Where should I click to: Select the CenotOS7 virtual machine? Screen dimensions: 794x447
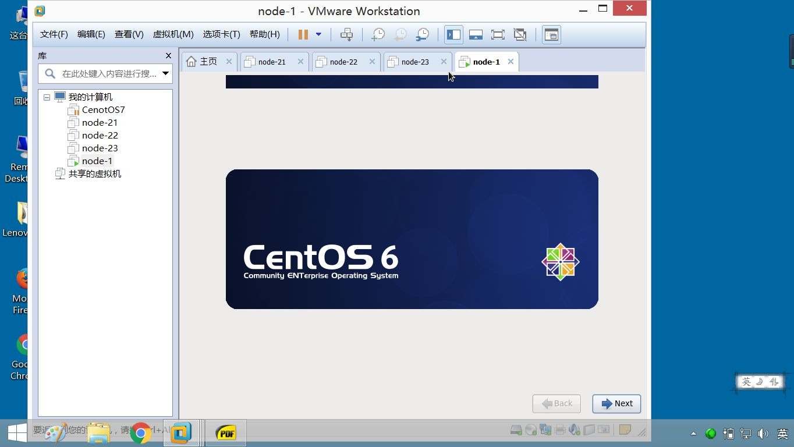tap(103, 109)
